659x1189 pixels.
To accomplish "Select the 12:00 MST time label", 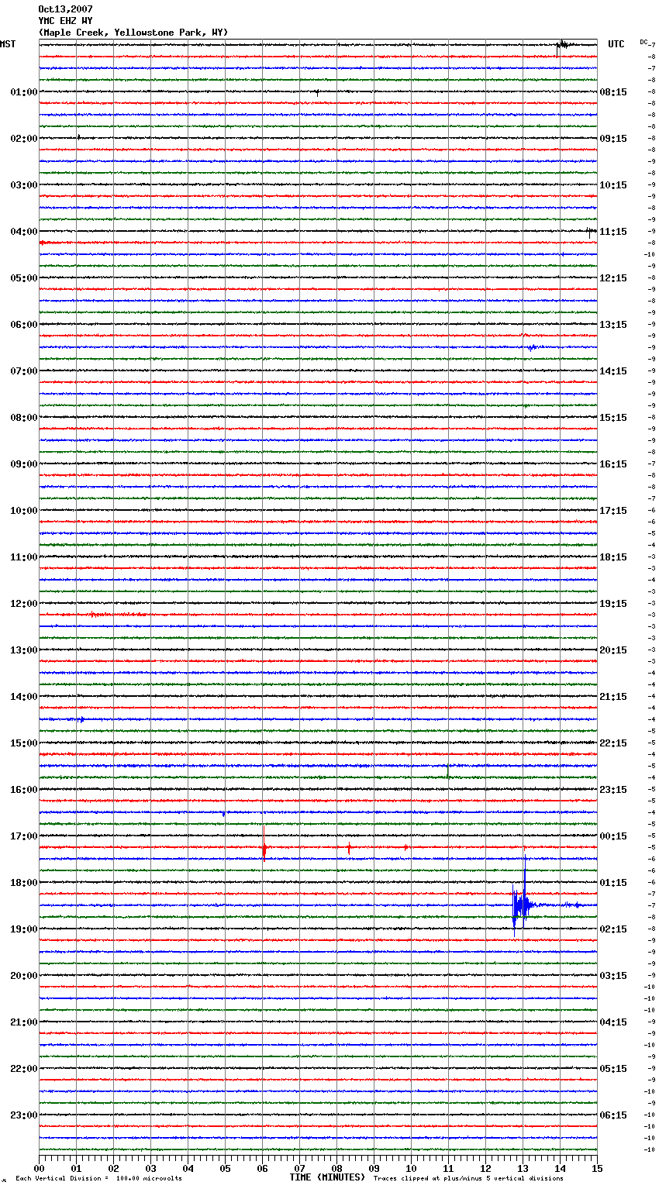I will coord(24,604).
